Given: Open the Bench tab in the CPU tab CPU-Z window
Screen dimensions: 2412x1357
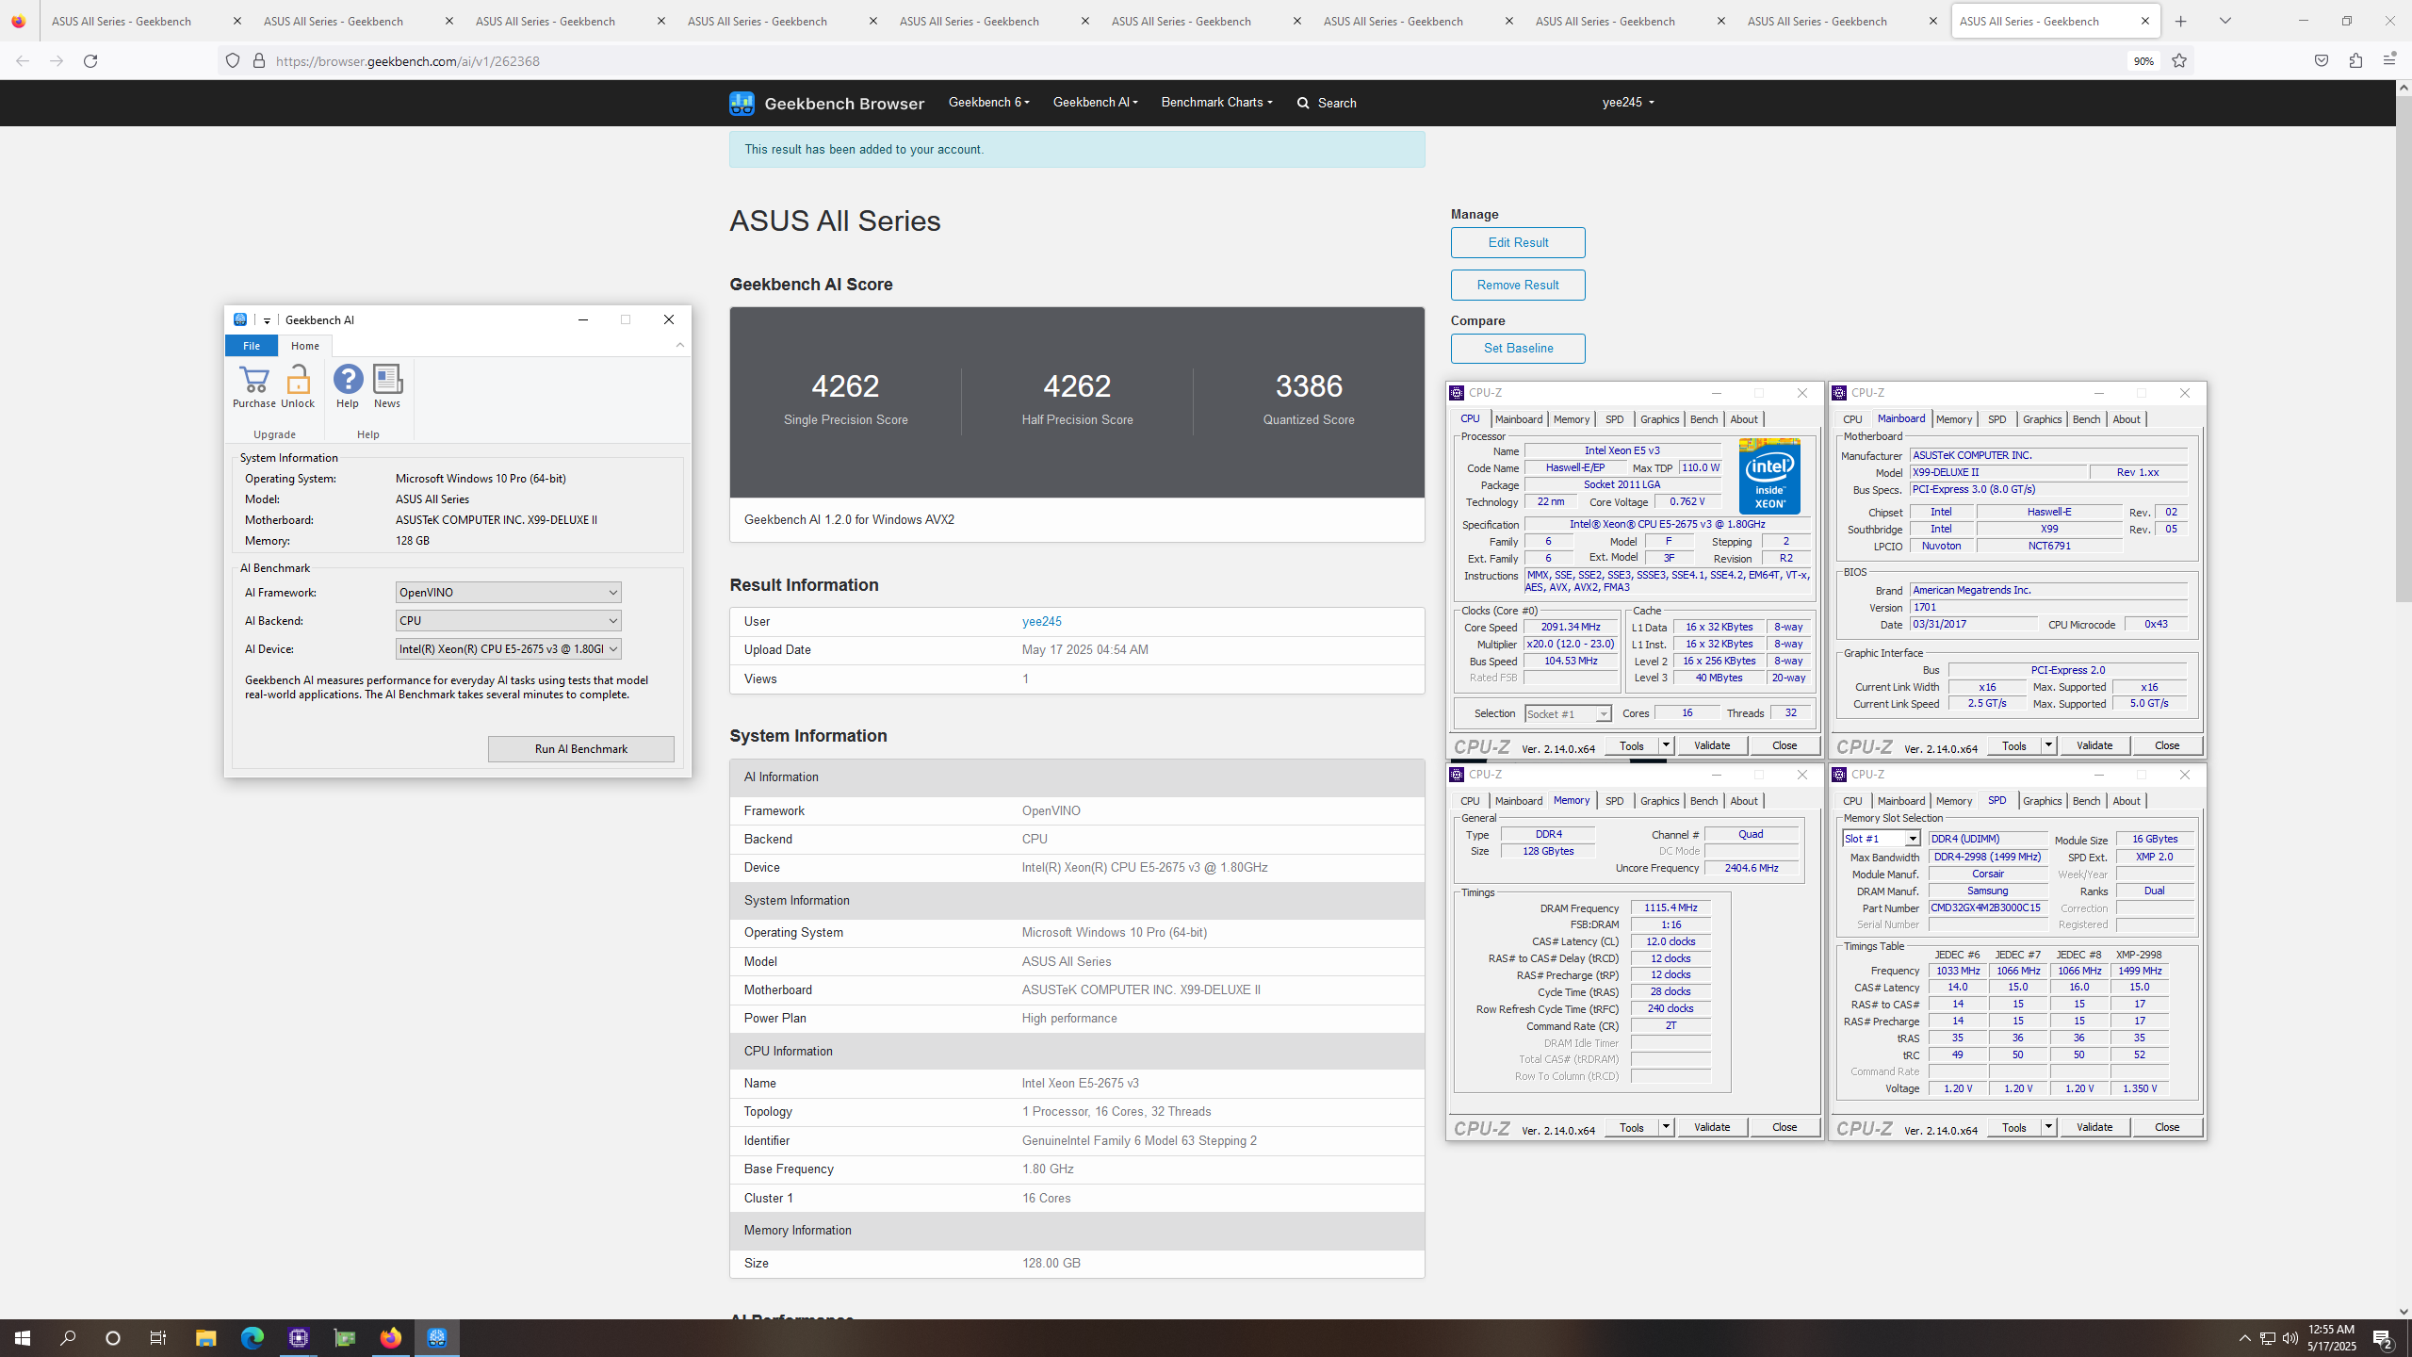Looking at the screenshot, I should (1703, 419).
